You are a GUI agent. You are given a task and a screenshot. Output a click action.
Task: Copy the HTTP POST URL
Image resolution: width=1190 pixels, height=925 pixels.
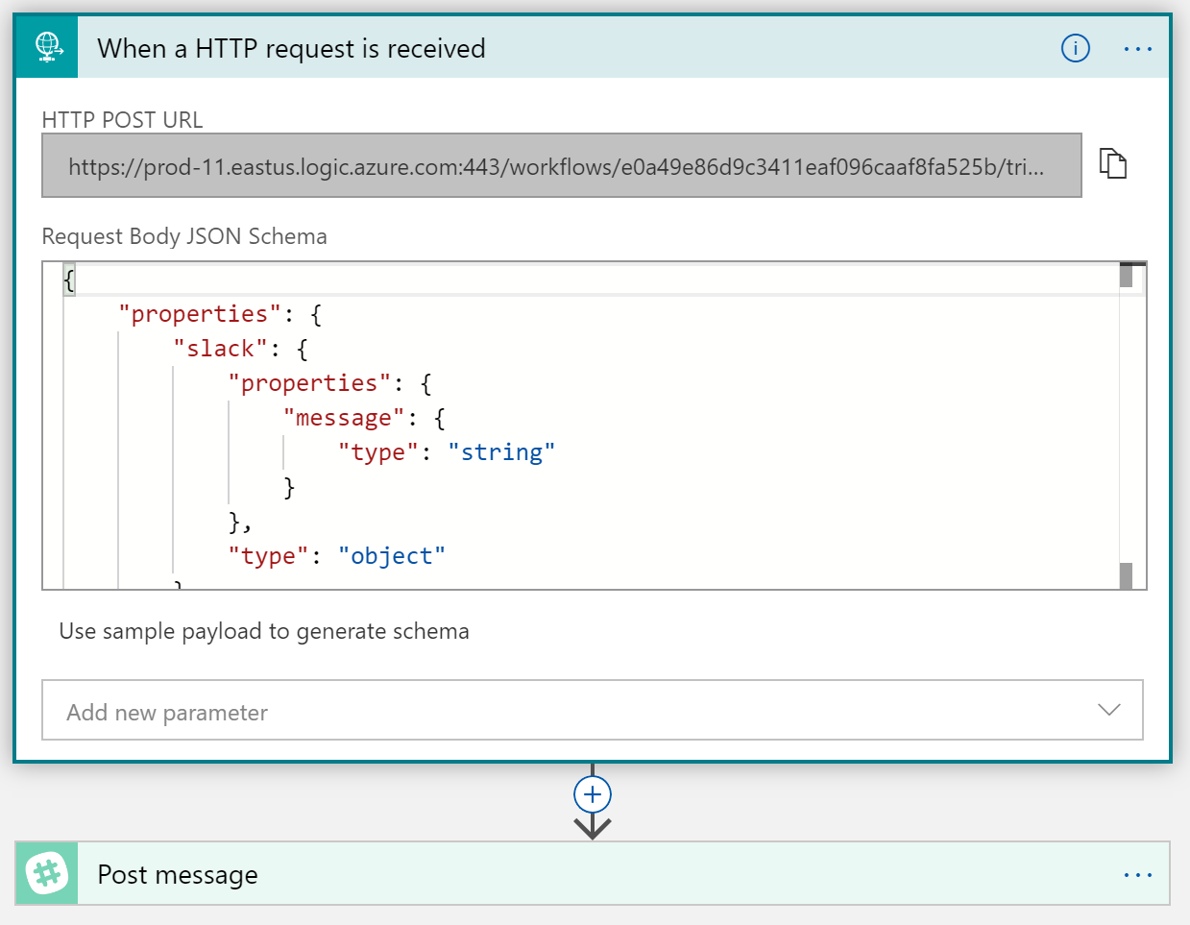tap(1112, 163)
